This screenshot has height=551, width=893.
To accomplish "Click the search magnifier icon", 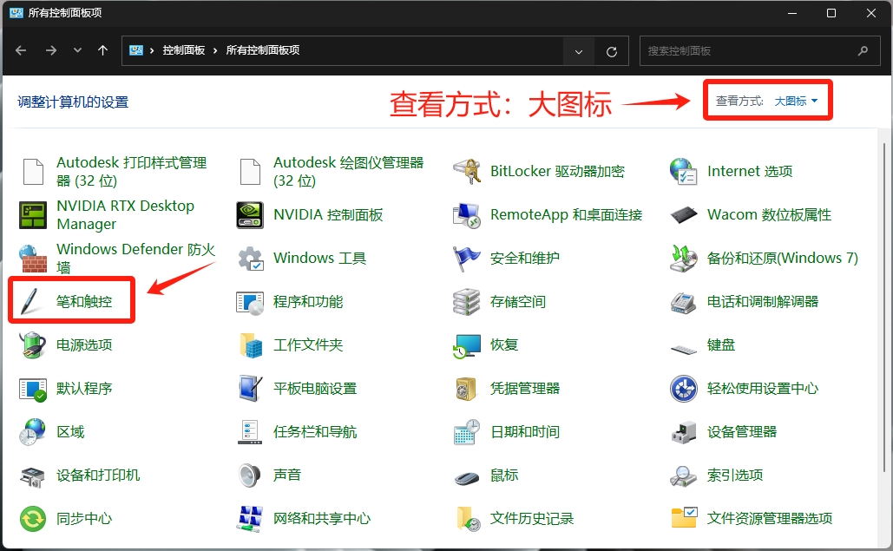I will 863,50.
